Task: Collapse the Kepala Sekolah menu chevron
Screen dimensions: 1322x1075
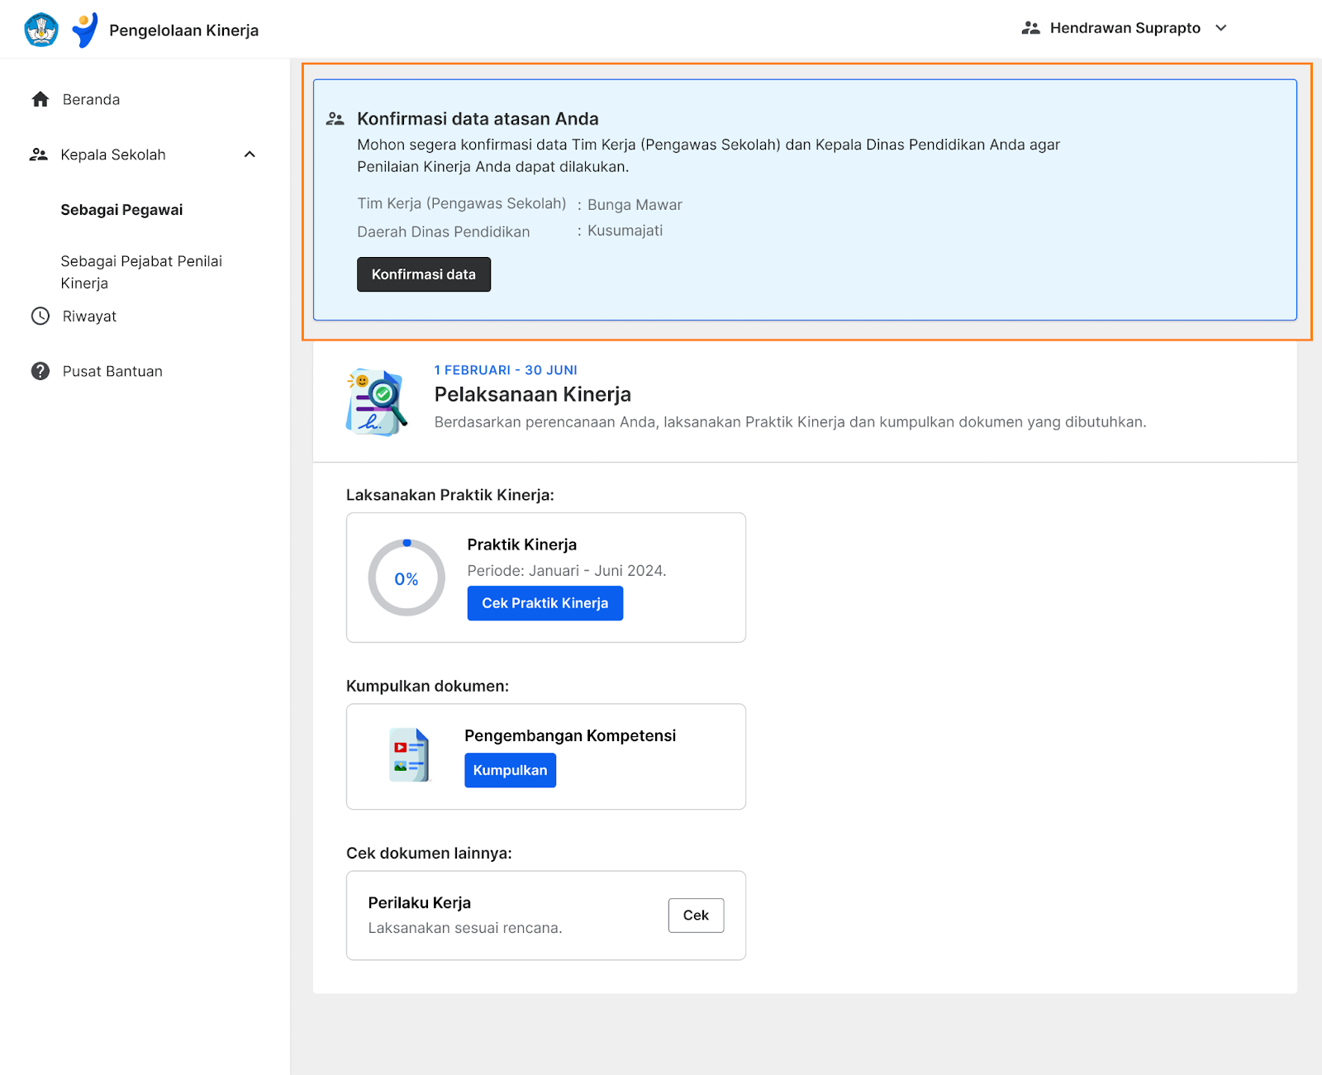Action: (x=250, y=155)
